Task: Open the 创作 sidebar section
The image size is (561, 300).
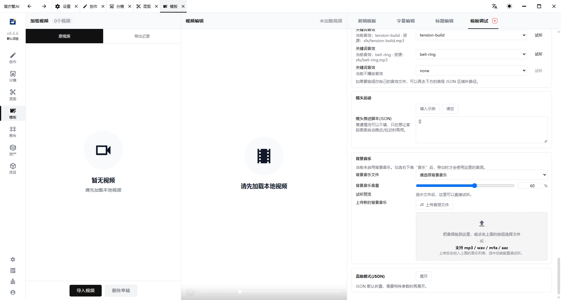Action: pyautogui.click(x=13, y=58)
